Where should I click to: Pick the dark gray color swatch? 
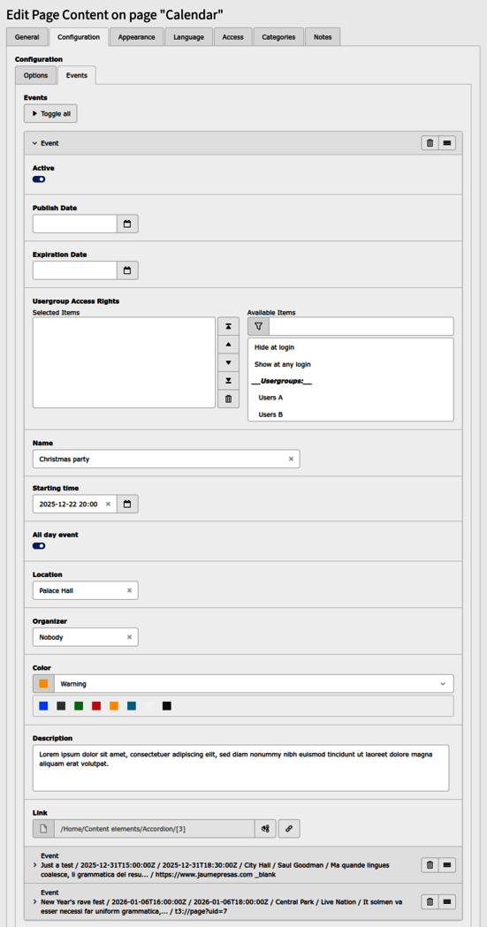click(61, 706)
